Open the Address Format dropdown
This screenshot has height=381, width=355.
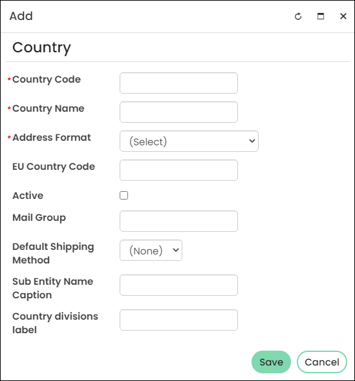tap(189, 141)
